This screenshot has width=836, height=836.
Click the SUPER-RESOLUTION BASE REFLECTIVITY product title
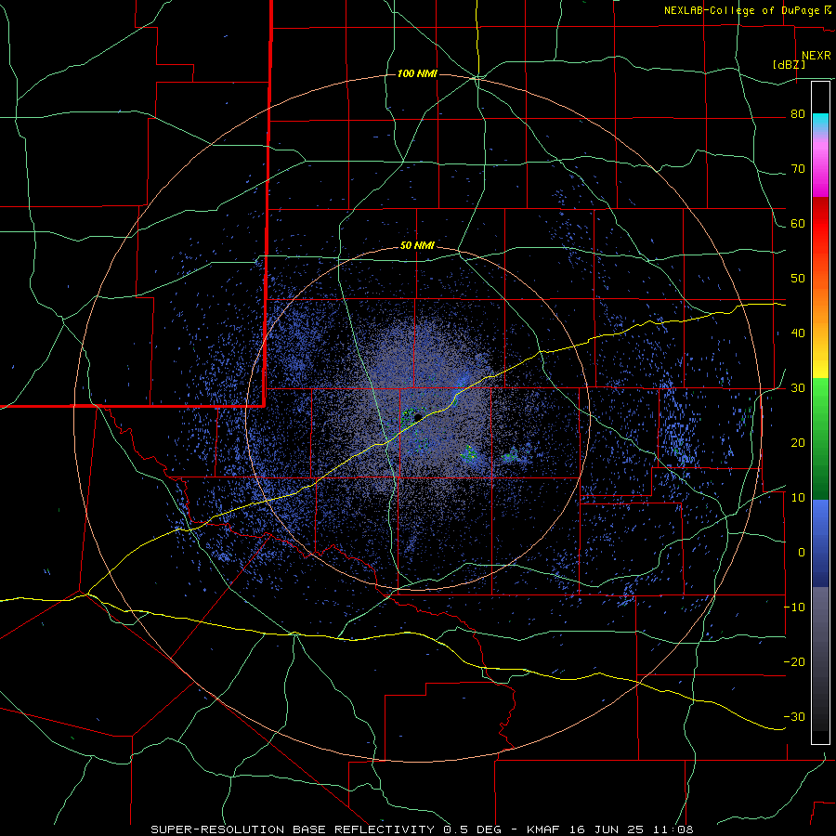pyautogui.click(x=293, y=829)
